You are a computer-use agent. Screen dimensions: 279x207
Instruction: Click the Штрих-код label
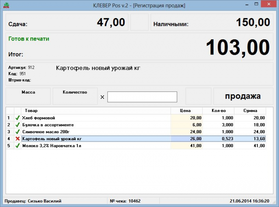(20, 80)
